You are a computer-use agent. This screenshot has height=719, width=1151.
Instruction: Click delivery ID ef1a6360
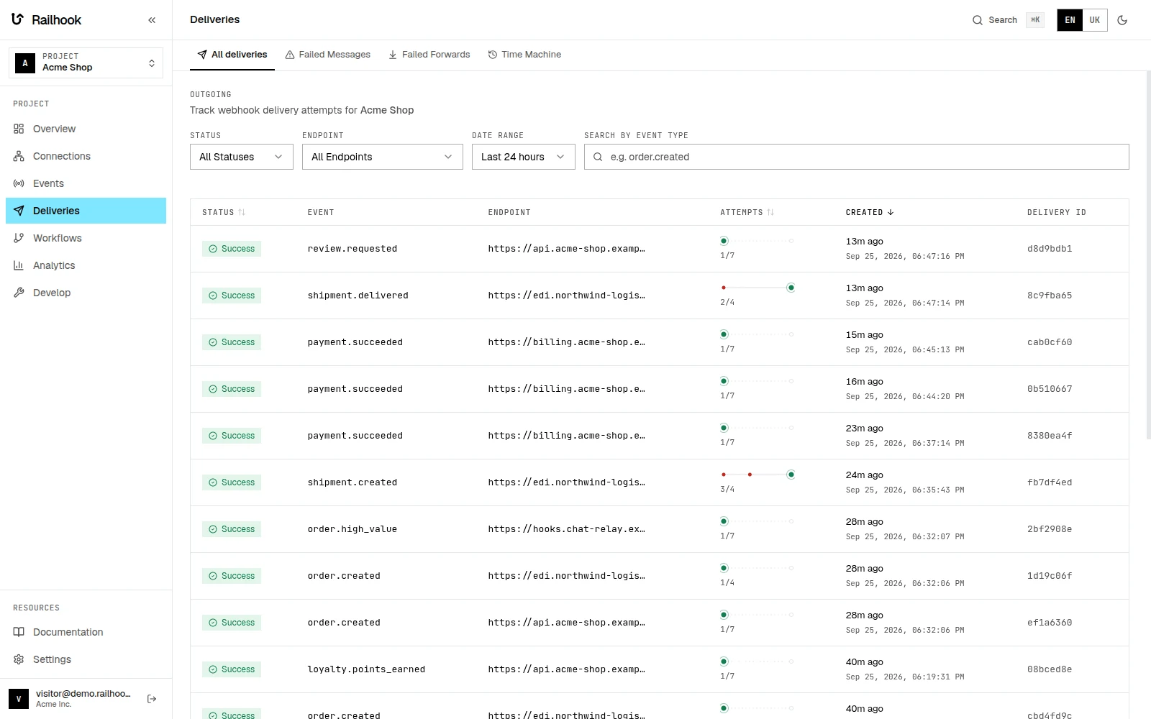tap(1050, 623)
